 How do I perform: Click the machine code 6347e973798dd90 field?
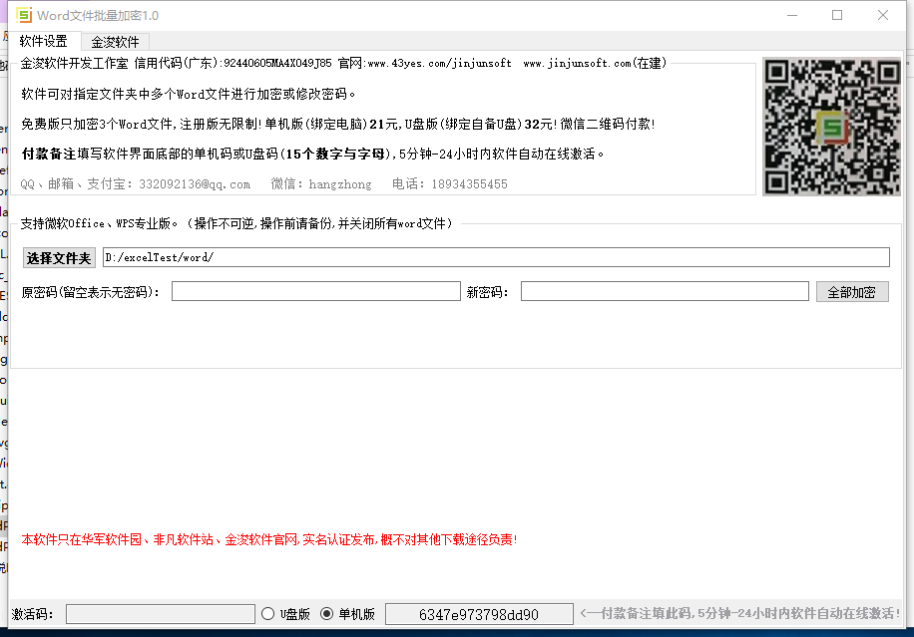tap(479, 614)
